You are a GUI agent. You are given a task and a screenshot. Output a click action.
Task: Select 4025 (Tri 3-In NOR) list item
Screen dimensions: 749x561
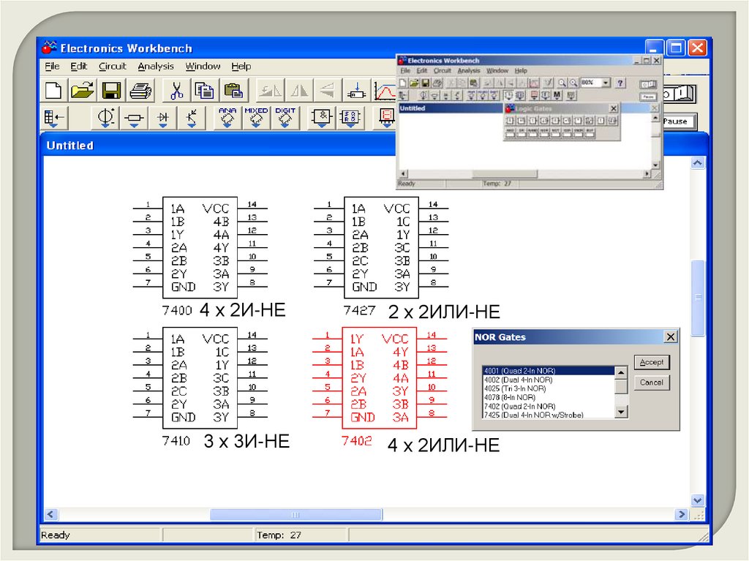click(x=549, y=388)
